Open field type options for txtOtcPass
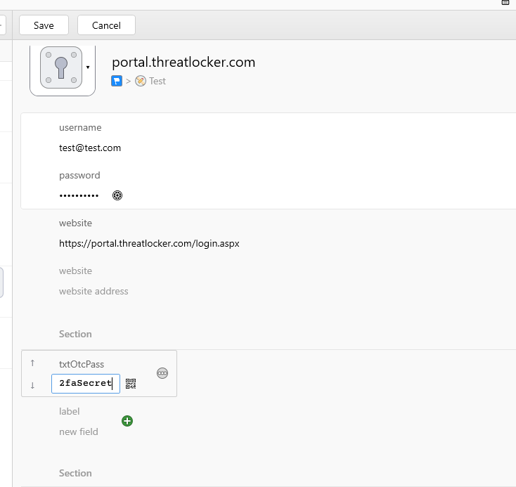 162,373
